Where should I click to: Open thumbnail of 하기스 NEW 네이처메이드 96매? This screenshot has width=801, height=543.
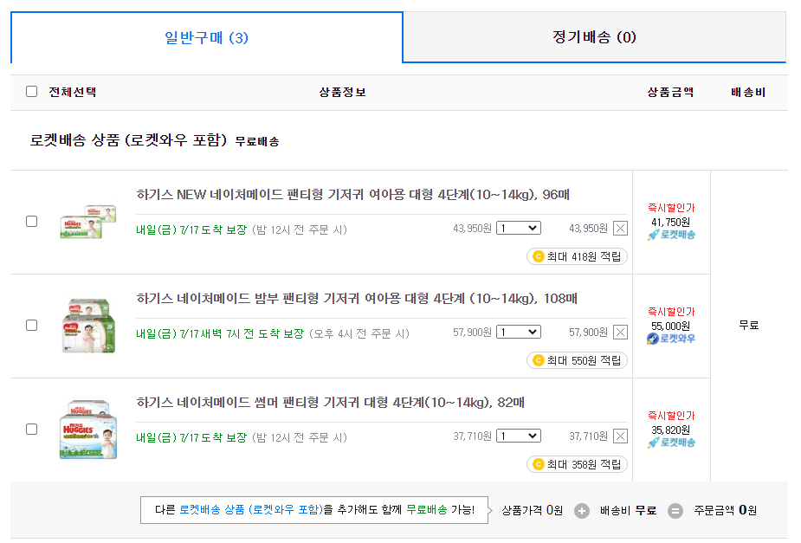88,222
